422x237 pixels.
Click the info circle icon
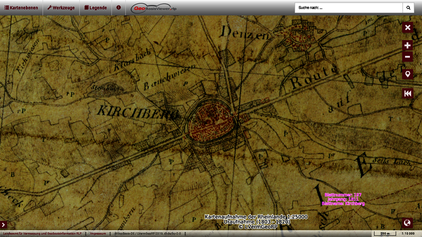click(x=118, y=7)
